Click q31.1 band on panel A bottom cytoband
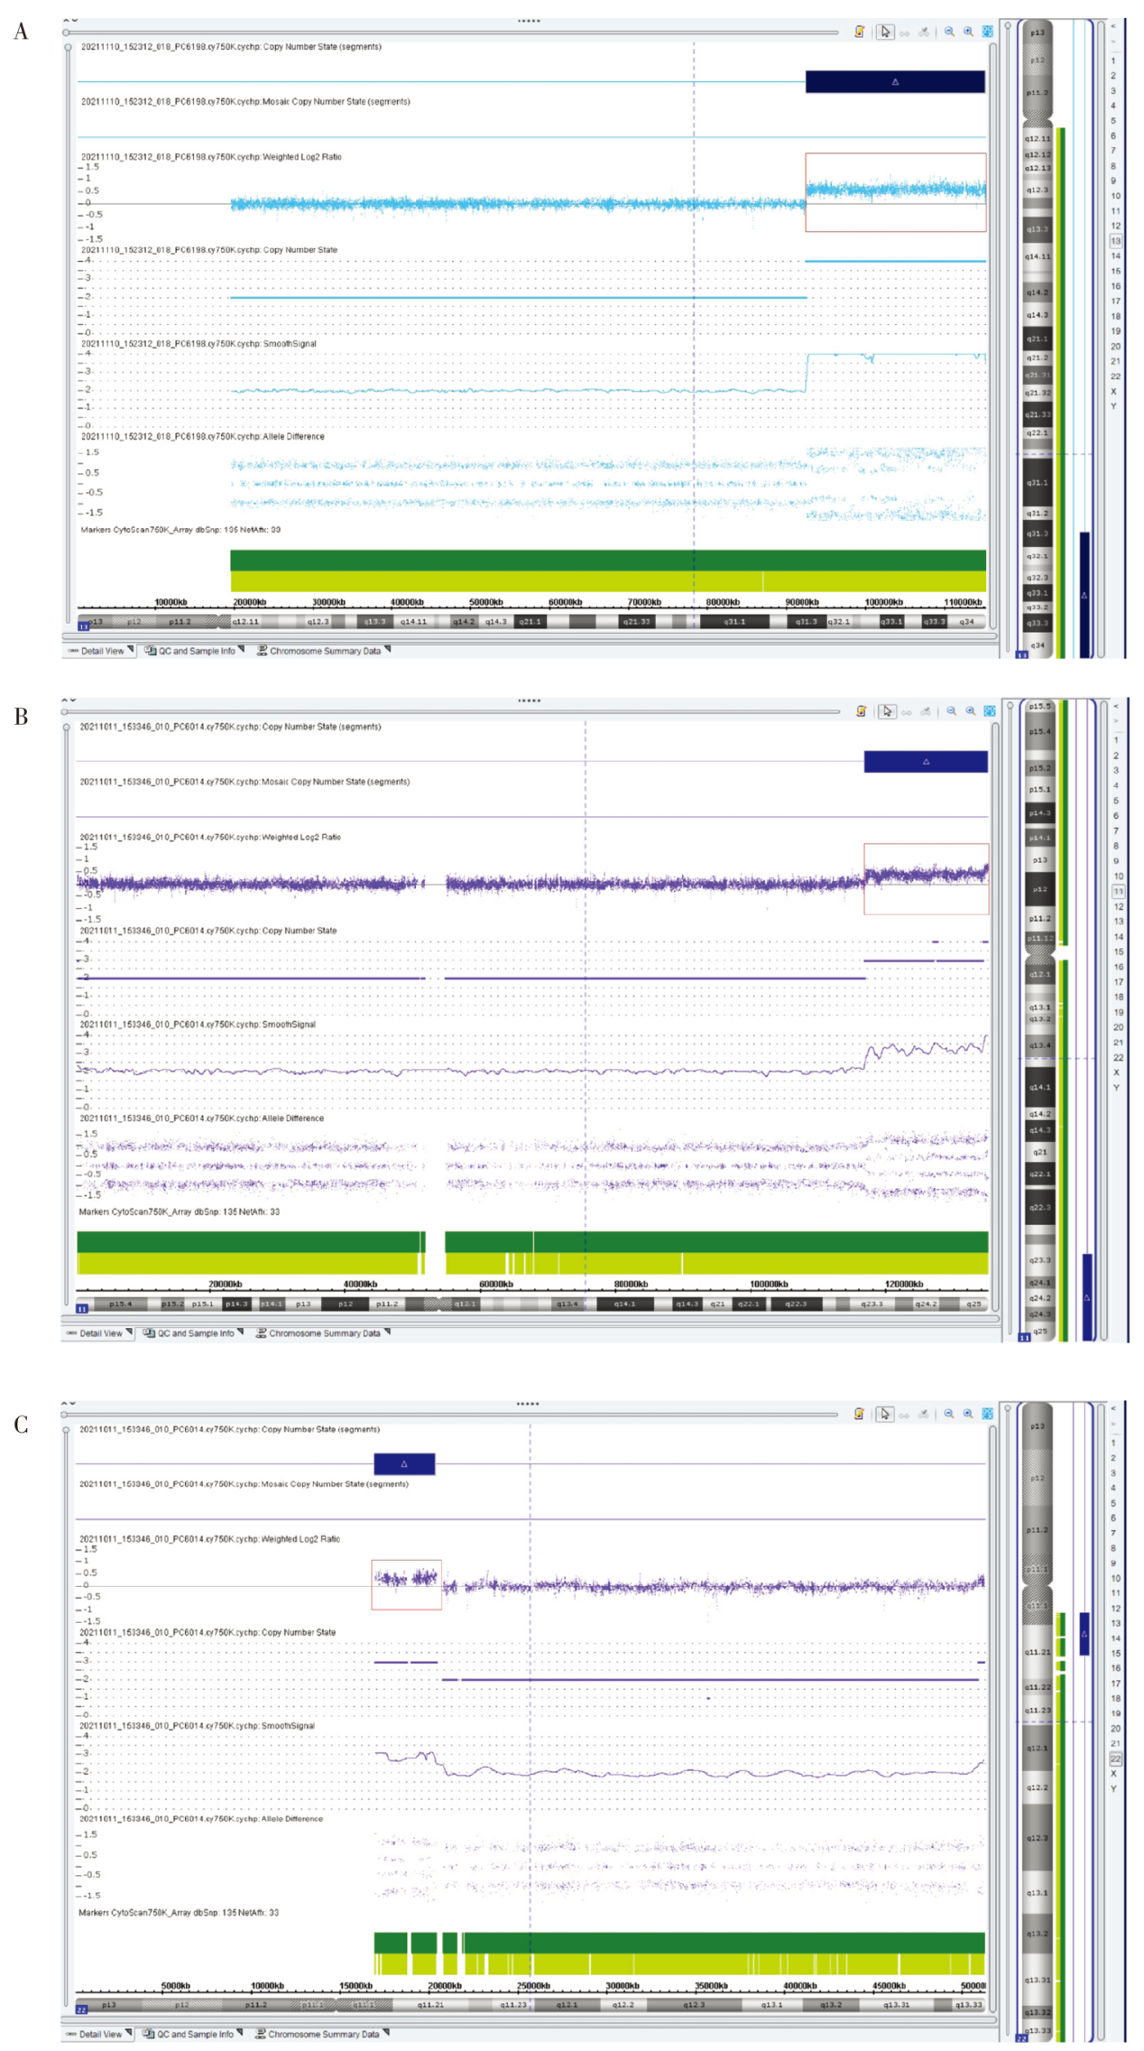The height and width of the screenshot is (2051, 1144). click(734, 622)
